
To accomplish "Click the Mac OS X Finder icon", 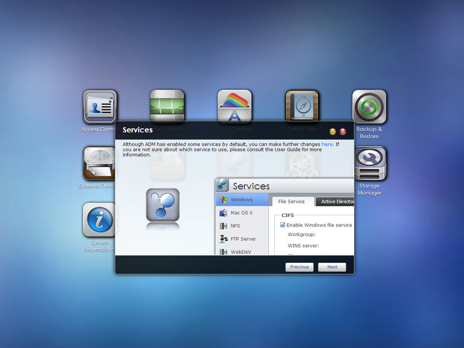I will 223,213.
